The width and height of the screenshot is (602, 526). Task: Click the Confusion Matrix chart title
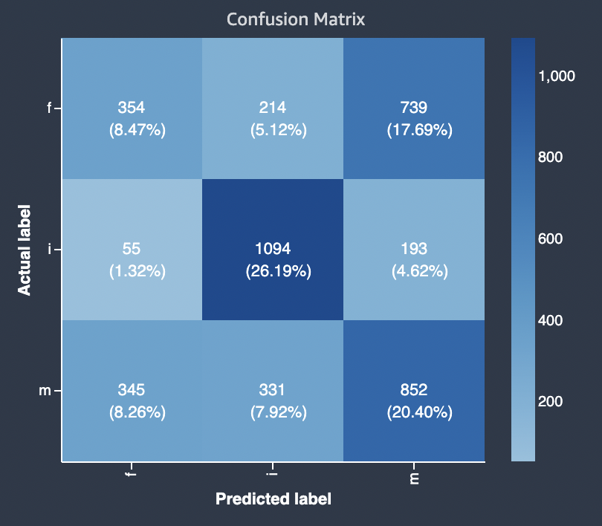point(296,19)
